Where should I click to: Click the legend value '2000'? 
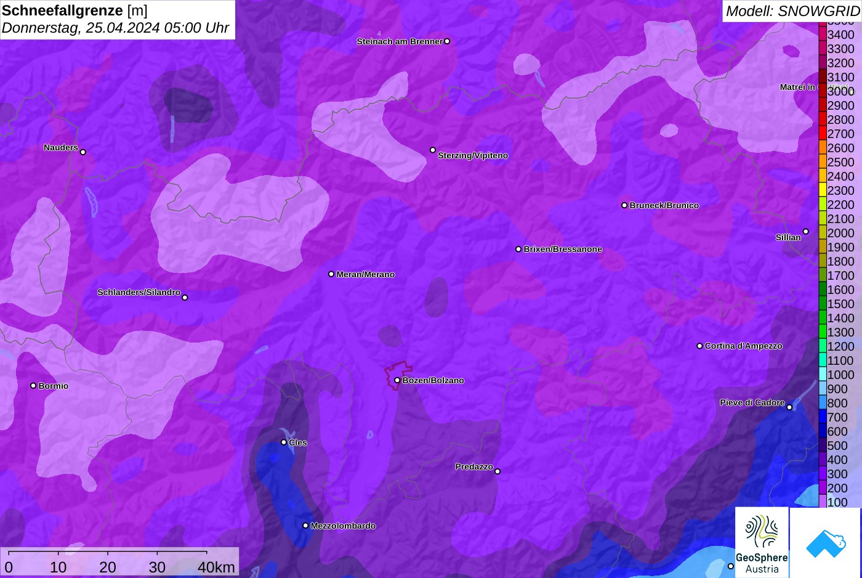(841, 233)
